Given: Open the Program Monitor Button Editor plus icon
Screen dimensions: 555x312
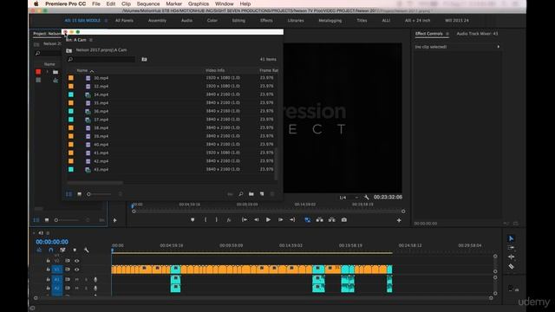Looking at the screenshot, I should (399, 220).
